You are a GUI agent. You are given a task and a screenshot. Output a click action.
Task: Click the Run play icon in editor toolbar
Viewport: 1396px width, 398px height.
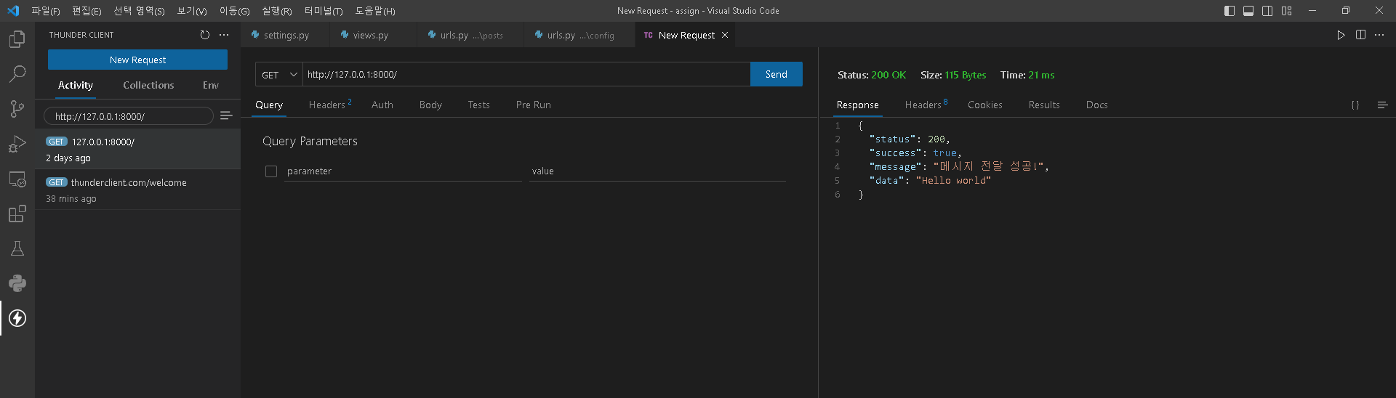1341,35
